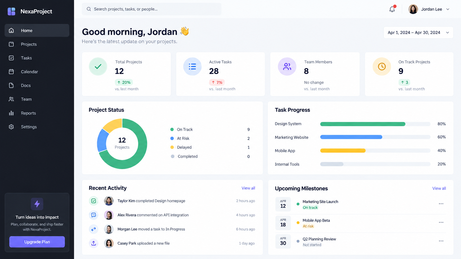Click the Active Tasks list icon
Viewport: 461px width, 259px height.
(x=192, y=67)
